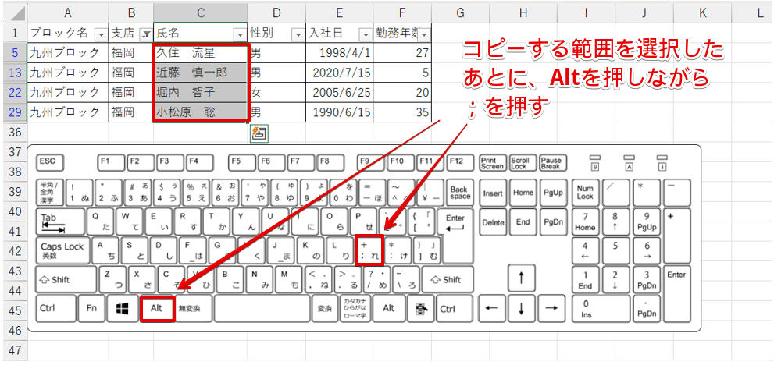
Task: Click the date cell 2005/6/25
Action: tap(340, 92)
